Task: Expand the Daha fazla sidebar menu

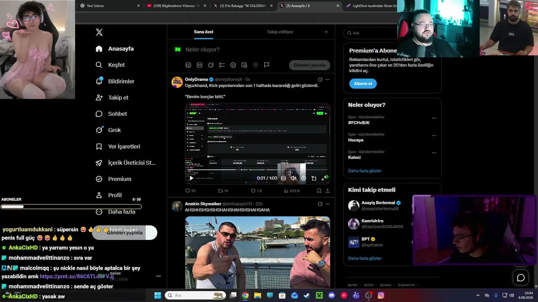Action: click(115, 212)
